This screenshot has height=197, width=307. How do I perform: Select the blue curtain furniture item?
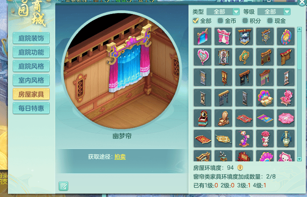click(203, 36)
